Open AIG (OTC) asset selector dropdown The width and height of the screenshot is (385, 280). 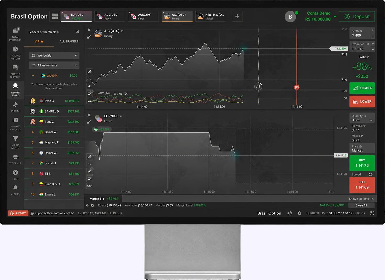click(x=114, y=31)
